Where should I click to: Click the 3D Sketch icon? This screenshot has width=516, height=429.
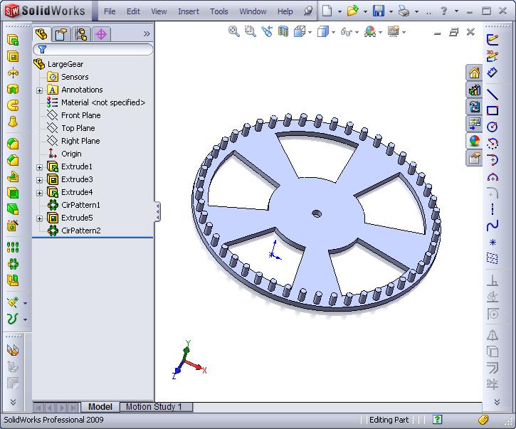pyautogui.click(x=493, y=56)
